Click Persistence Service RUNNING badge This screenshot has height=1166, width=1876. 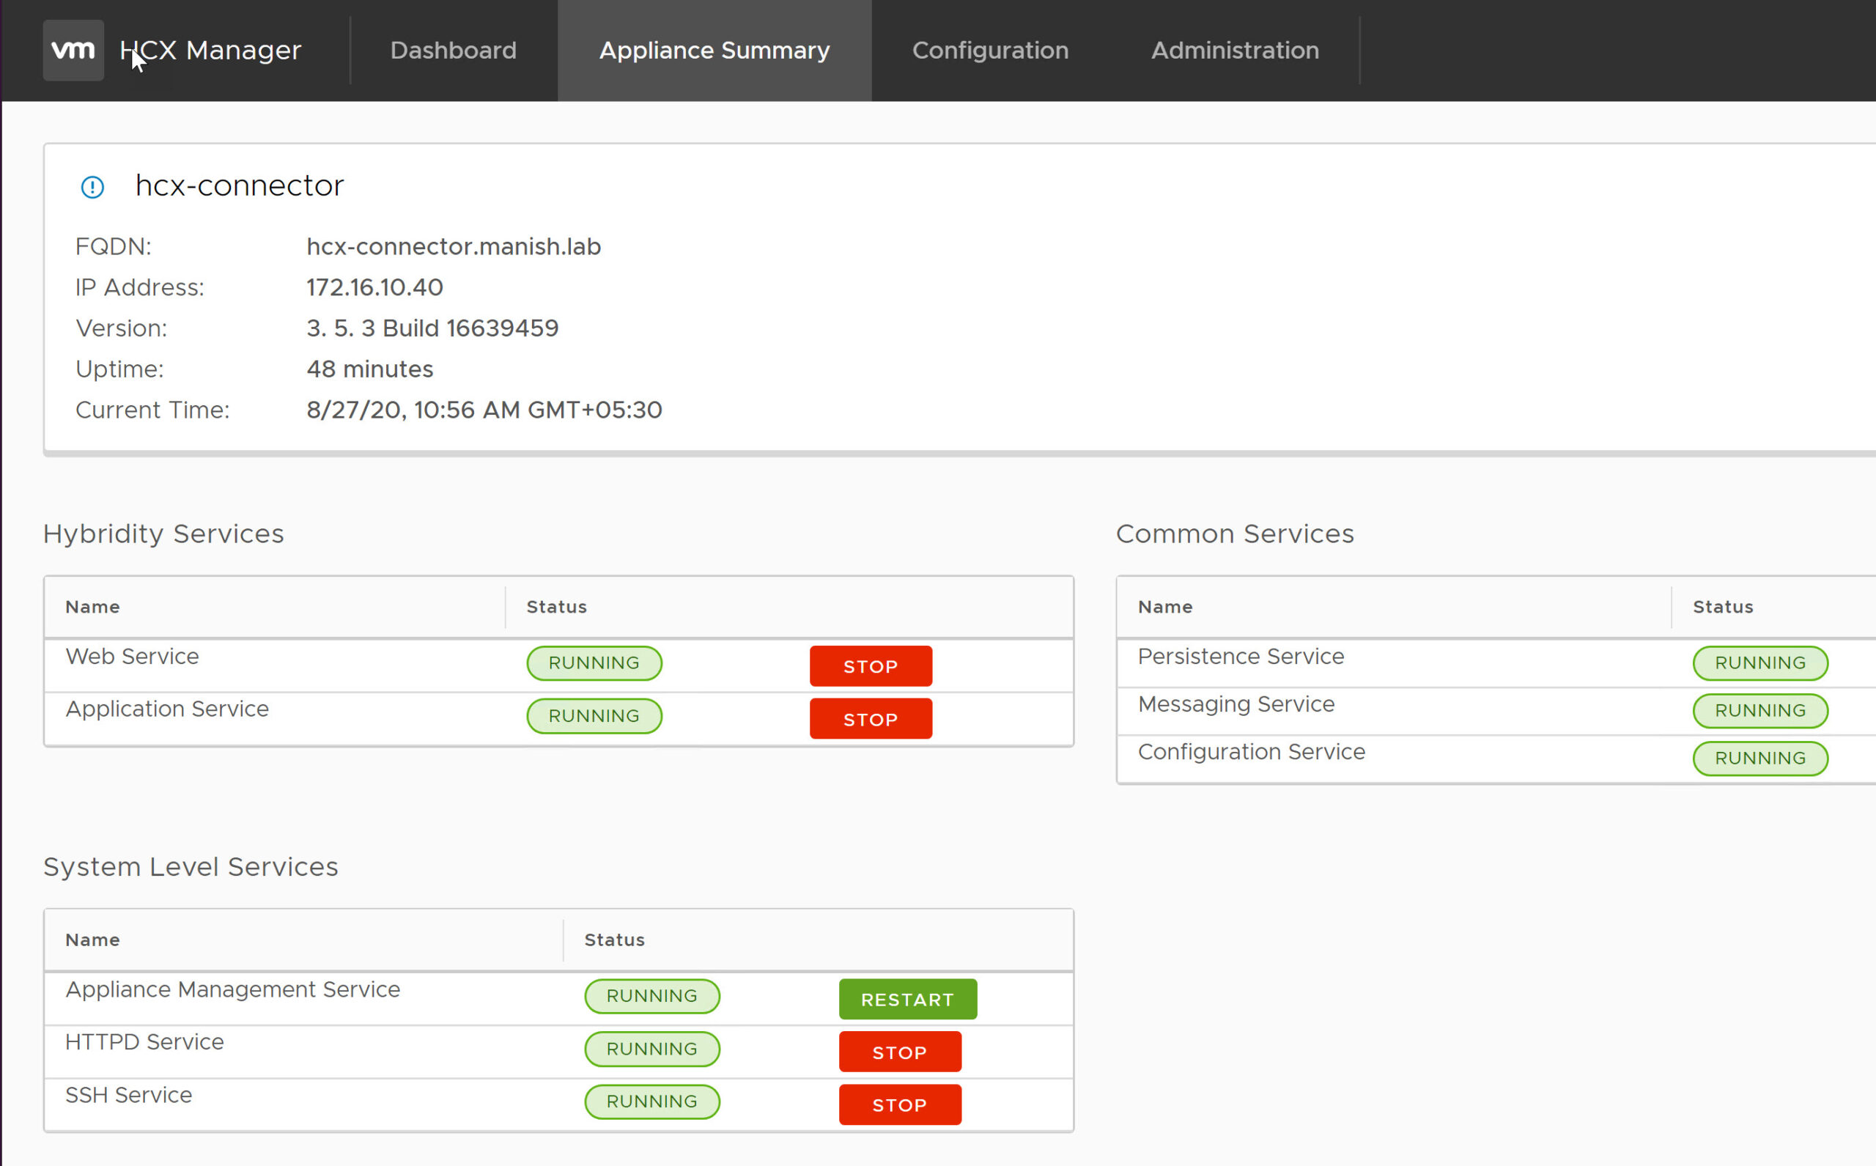1759,663
